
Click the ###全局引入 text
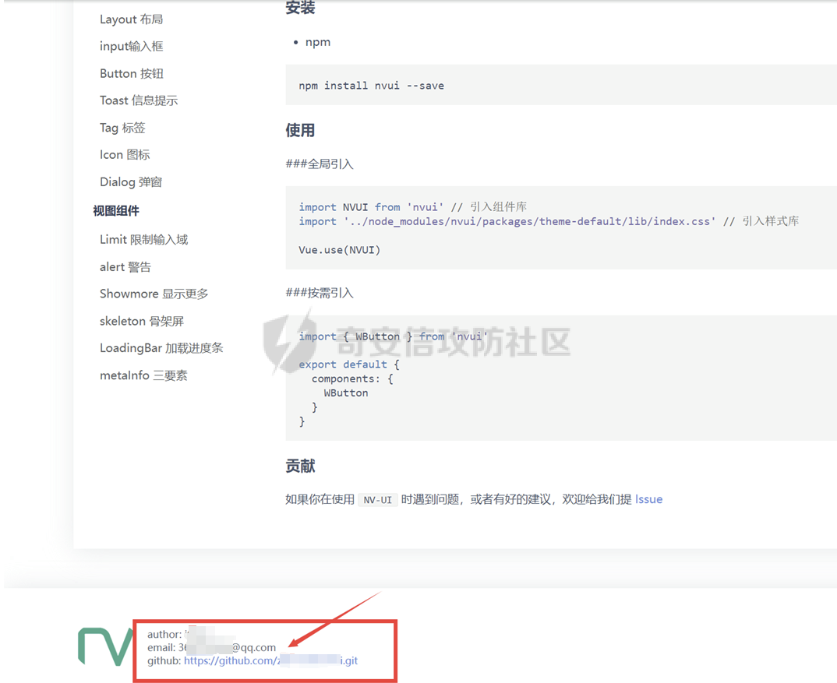pyautogui.click(x=320, y=164)
